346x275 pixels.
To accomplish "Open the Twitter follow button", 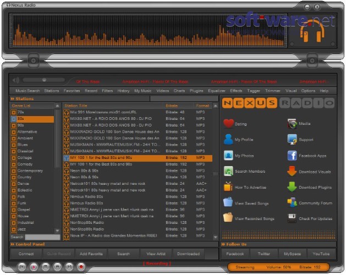I will tap(264, 254).
